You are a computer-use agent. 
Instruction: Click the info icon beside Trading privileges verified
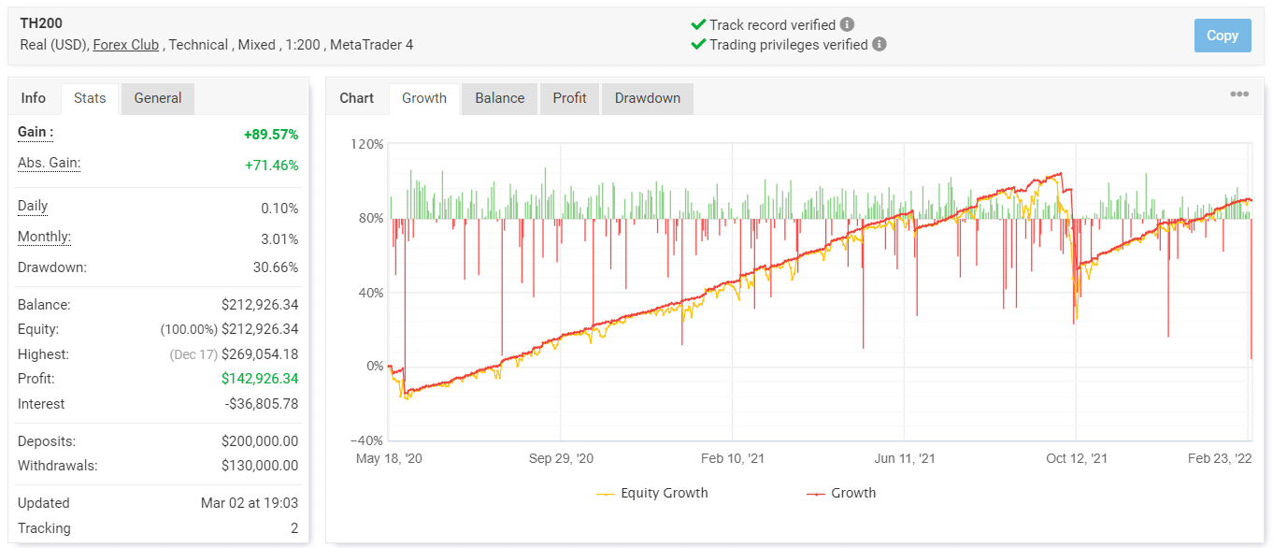click(879, 44)
